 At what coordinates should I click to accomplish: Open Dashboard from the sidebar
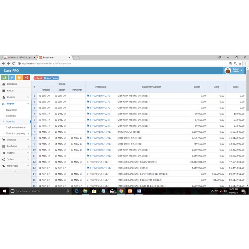pos(12,84)
